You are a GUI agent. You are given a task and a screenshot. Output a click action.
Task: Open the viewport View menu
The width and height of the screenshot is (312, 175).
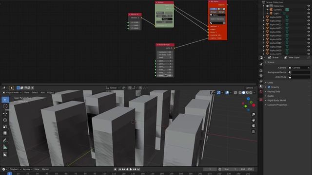click(26, 92)
